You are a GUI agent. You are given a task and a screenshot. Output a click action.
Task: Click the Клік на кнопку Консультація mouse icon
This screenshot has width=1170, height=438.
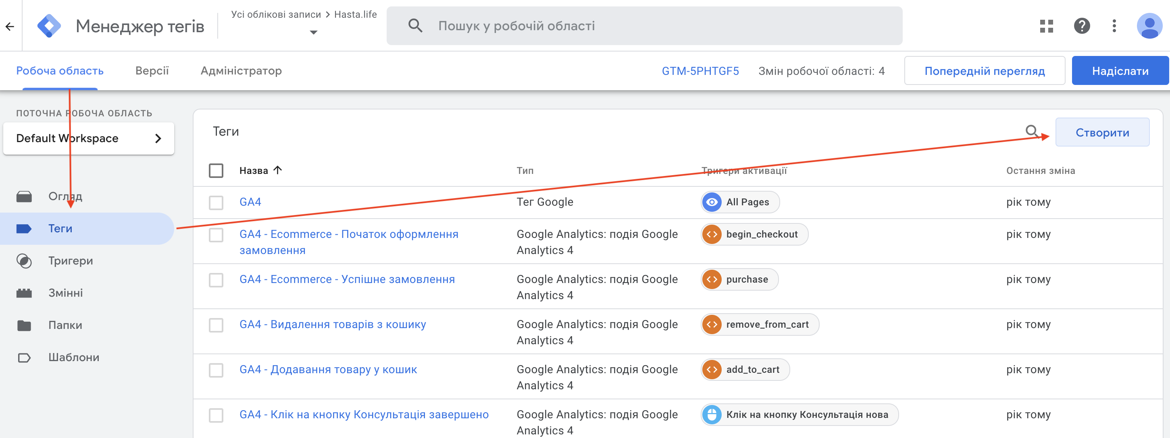pyautogui.click(x=712, y=414)
